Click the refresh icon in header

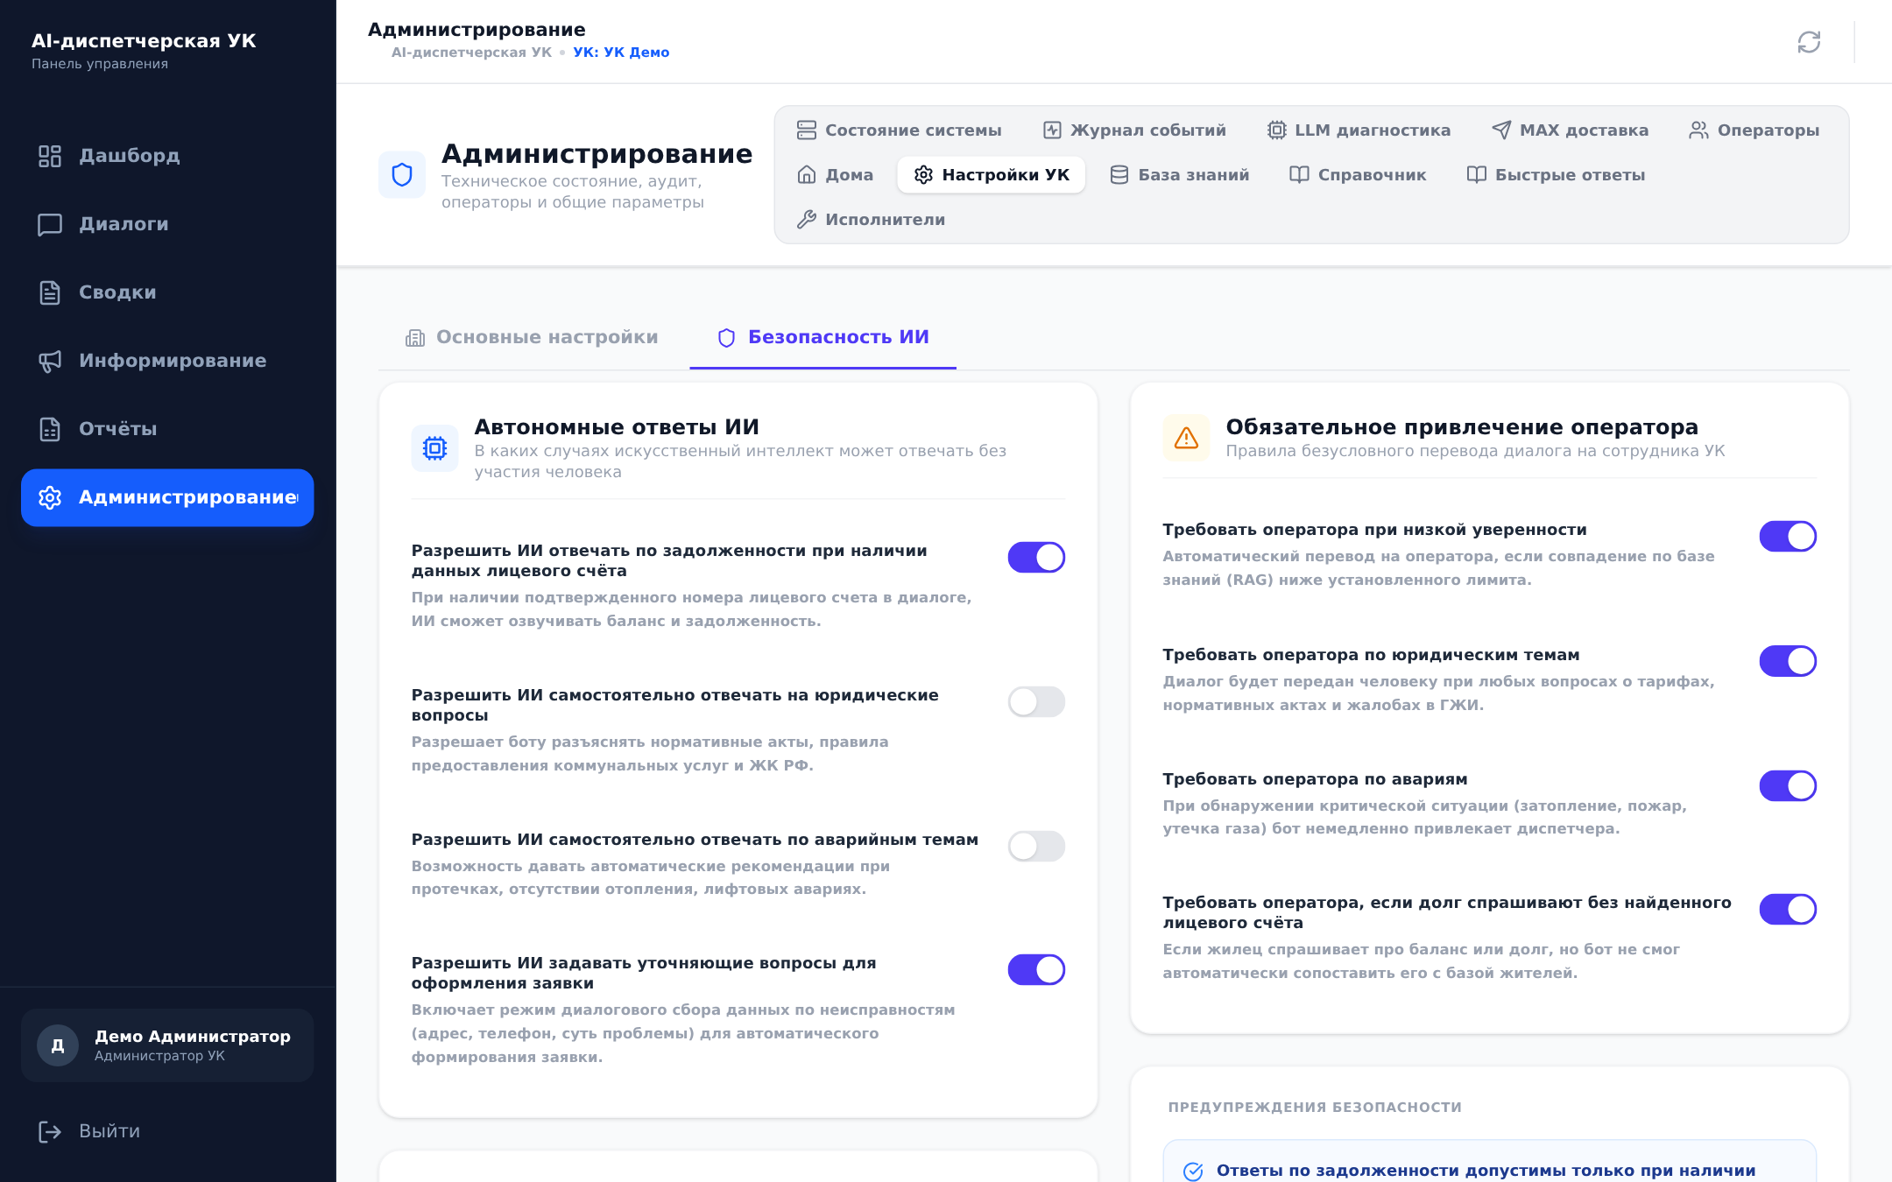[1809, 42]
